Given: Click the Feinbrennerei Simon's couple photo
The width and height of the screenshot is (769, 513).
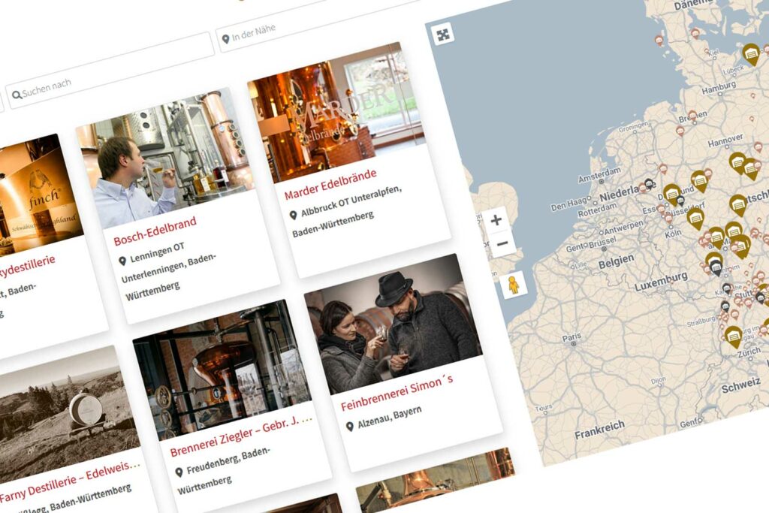Looking at the screenshot, I should 393,324.
